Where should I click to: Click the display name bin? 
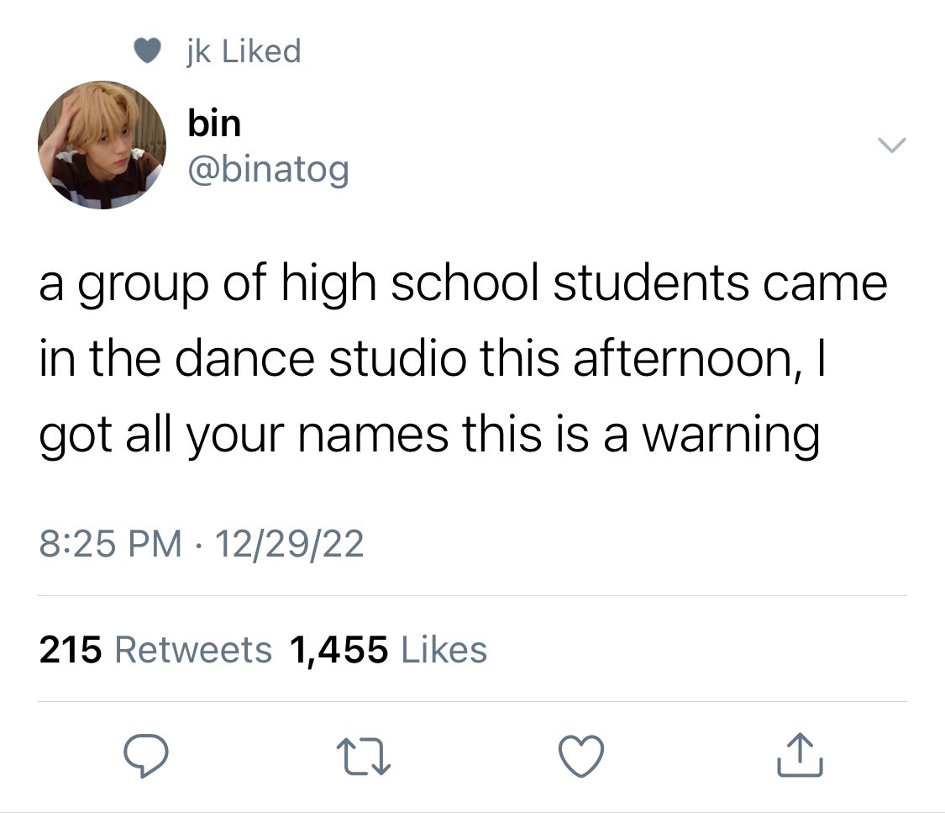(x=214, y=123)
